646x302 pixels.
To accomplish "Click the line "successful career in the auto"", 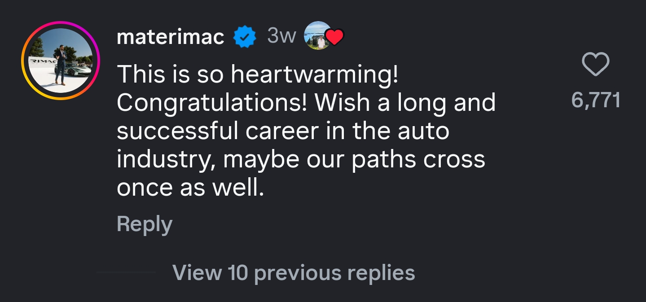I will [283, 131].
